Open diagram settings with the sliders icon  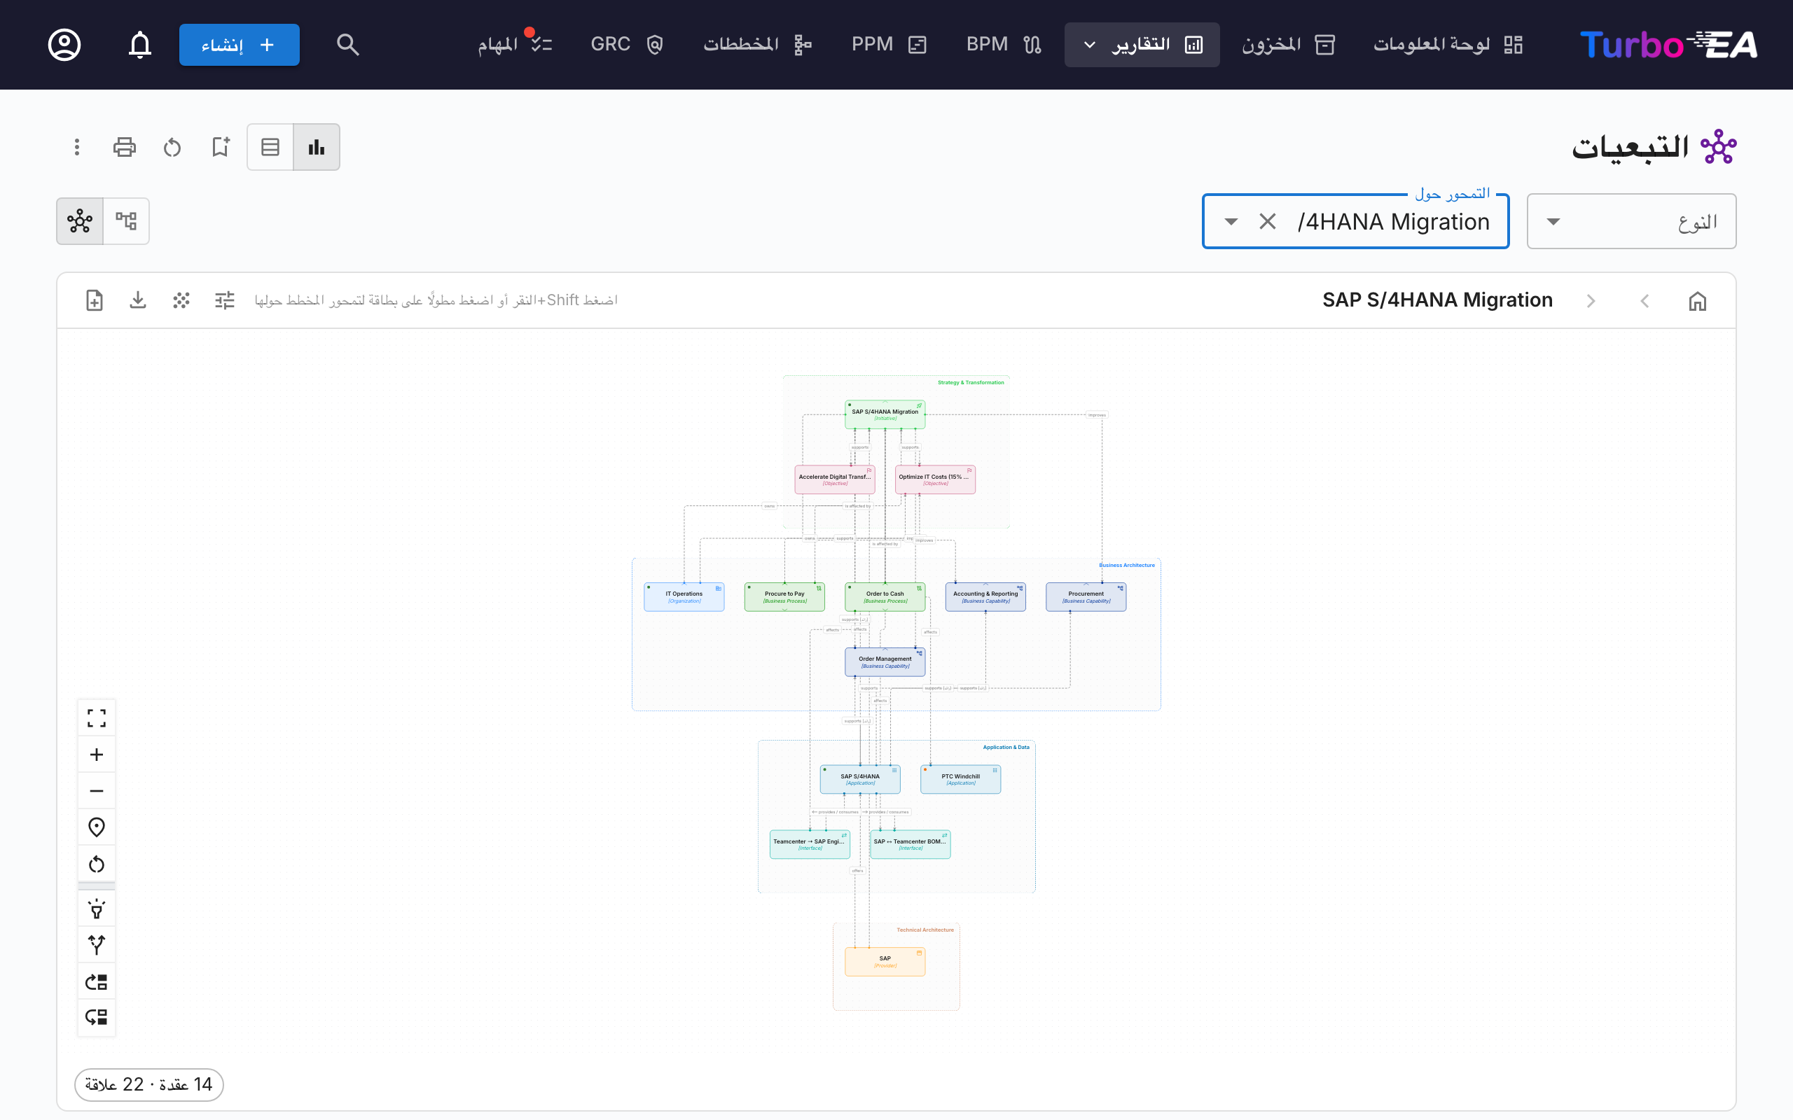pos(225,300)
